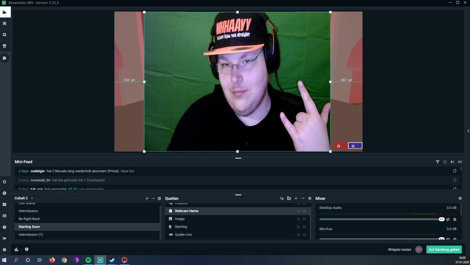
Task: Add a widget-style source via the paint icon
Action: tap(282, 198)
